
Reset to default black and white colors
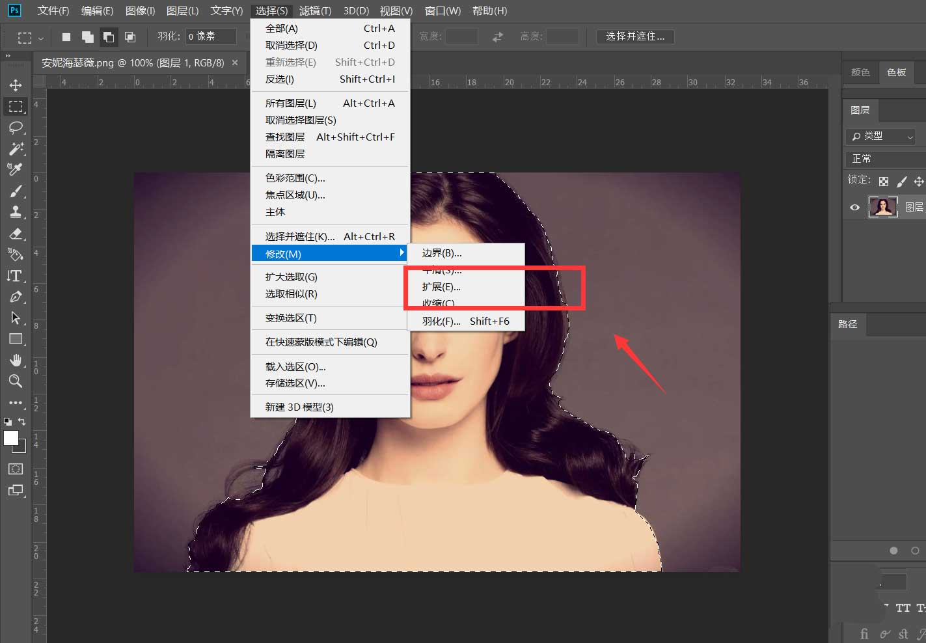7,422
